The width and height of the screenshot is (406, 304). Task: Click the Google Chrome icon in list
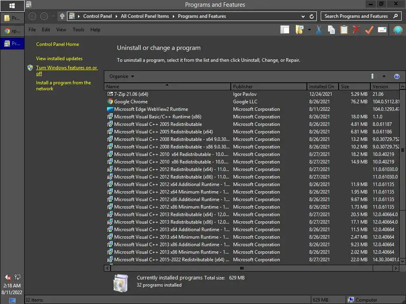[110, 102]
